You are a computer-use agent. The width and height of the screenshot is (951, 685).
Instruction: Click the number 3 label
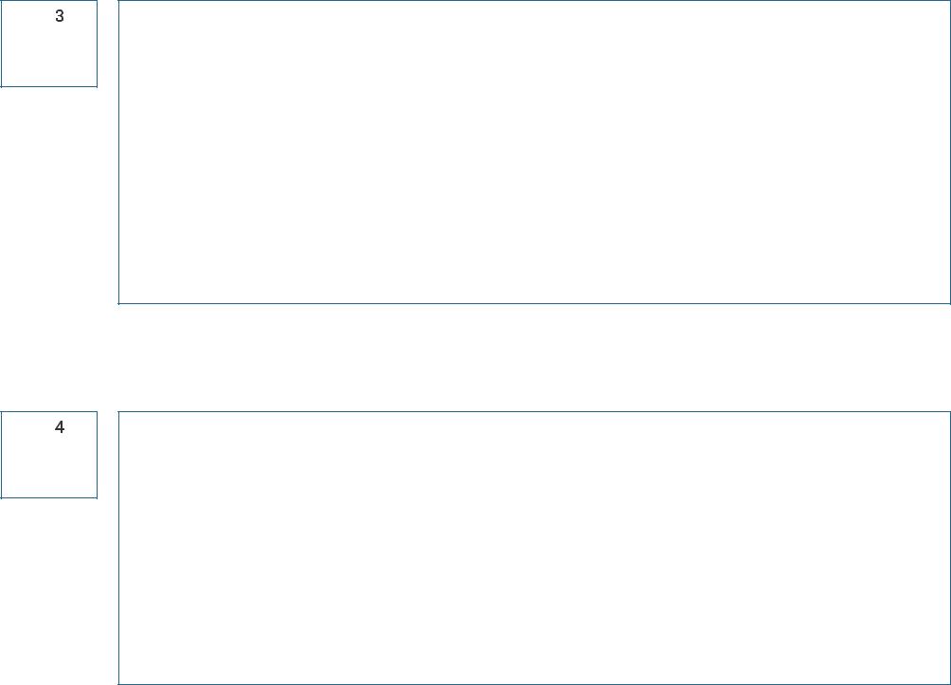60,16
